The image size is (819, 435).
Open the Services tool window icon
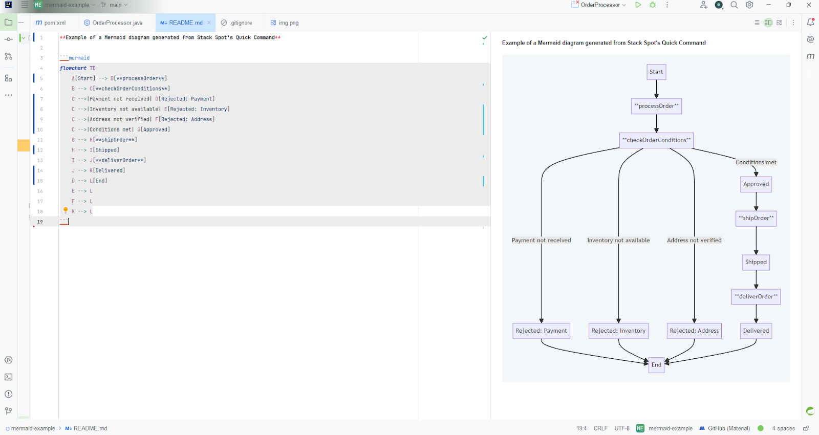[x=8, y=360]
